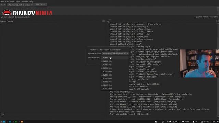Click the Binary Ninja logo icon

point(7,12)
